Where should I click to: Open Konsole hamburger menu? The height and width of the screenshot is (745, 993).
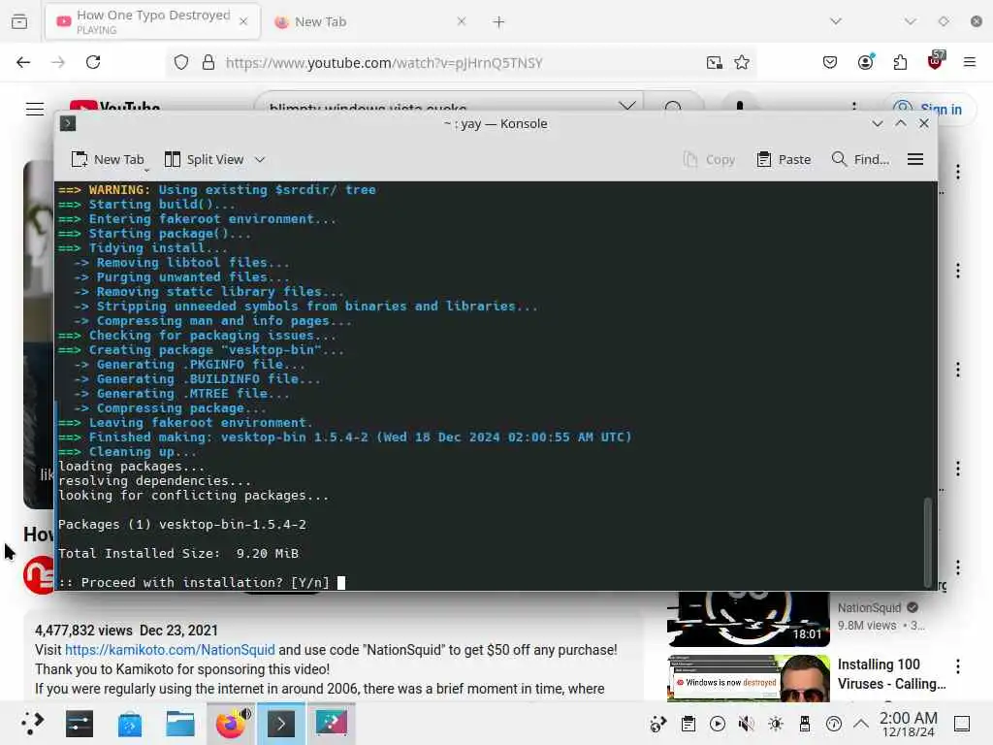[x=915, y=160]
